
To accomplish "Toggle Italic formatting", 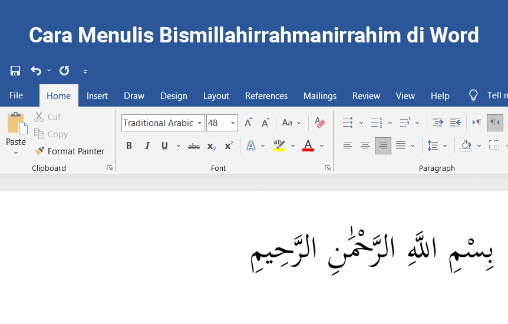I will tap(147, 146).
